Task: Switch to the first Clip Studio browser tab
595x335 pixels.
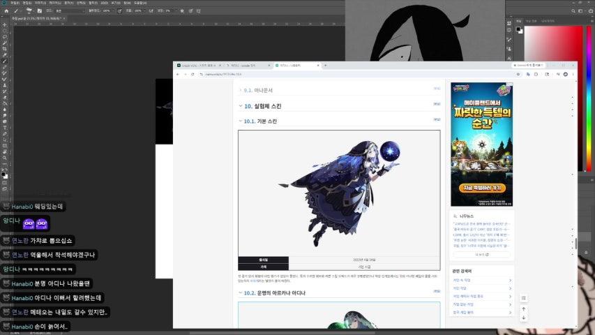Action: (x=199, y=66)
